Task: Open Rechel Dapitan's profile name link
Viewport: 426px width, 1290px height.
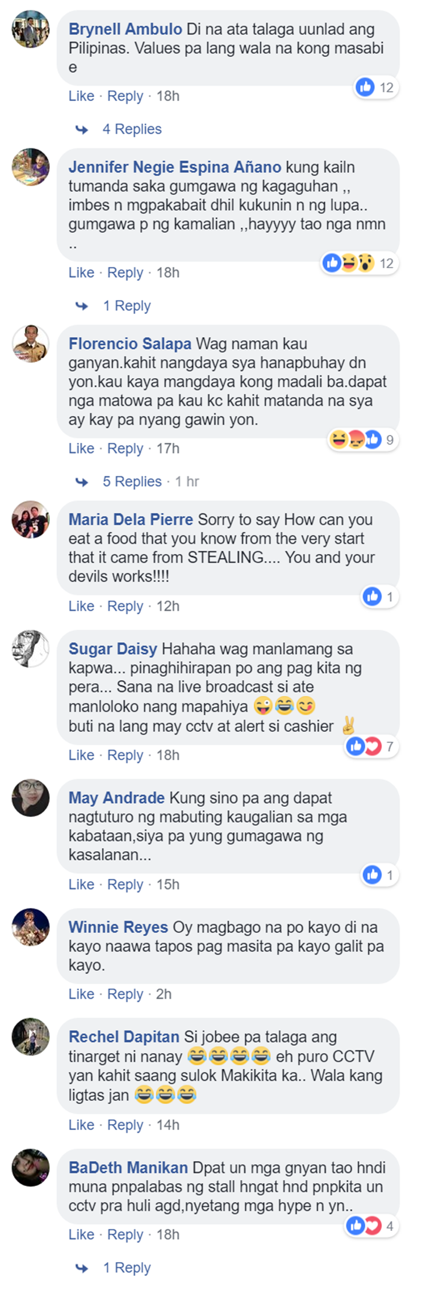Action: tap(124, 1037)
